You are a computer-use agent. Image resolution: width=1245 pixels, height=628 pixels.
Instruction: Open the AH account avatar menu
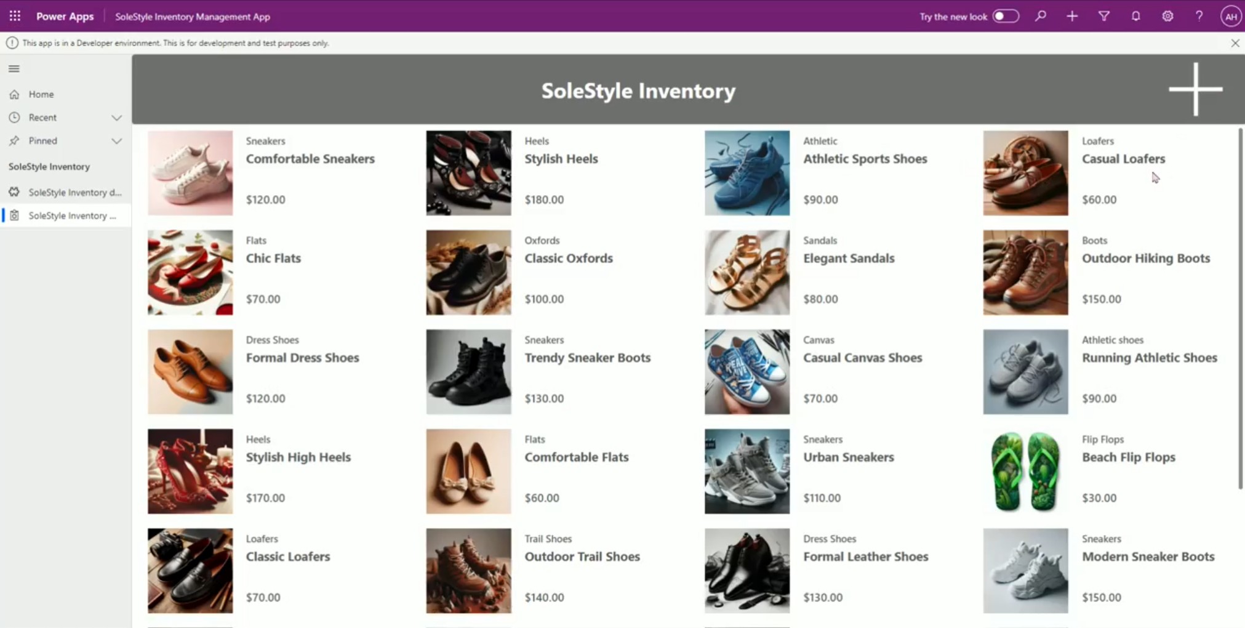(1231, 16)
